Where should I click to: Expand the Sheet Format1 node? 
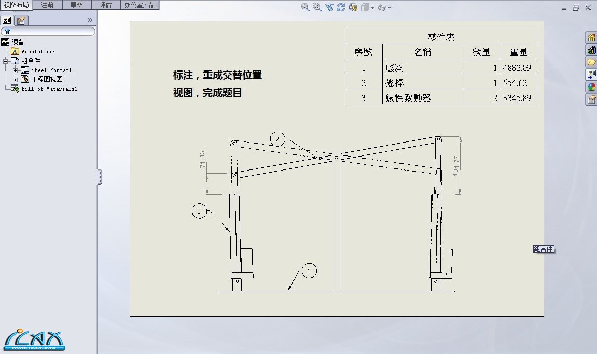pos(15,70)
